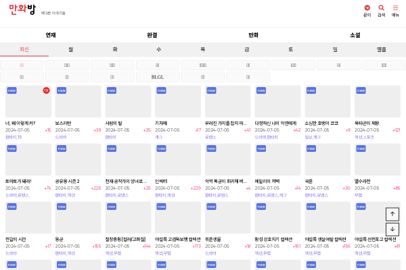The width and height of the screenshot is (406, 270).
Task: Click the scroll-to-top arrow button
Action: 392,214
